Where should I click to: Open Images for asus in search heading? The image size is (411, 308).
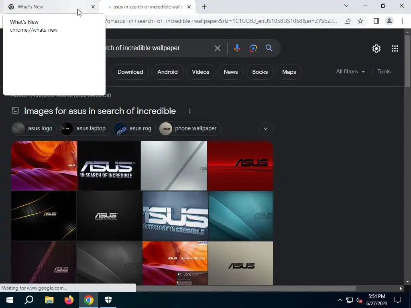click(100, 111)
